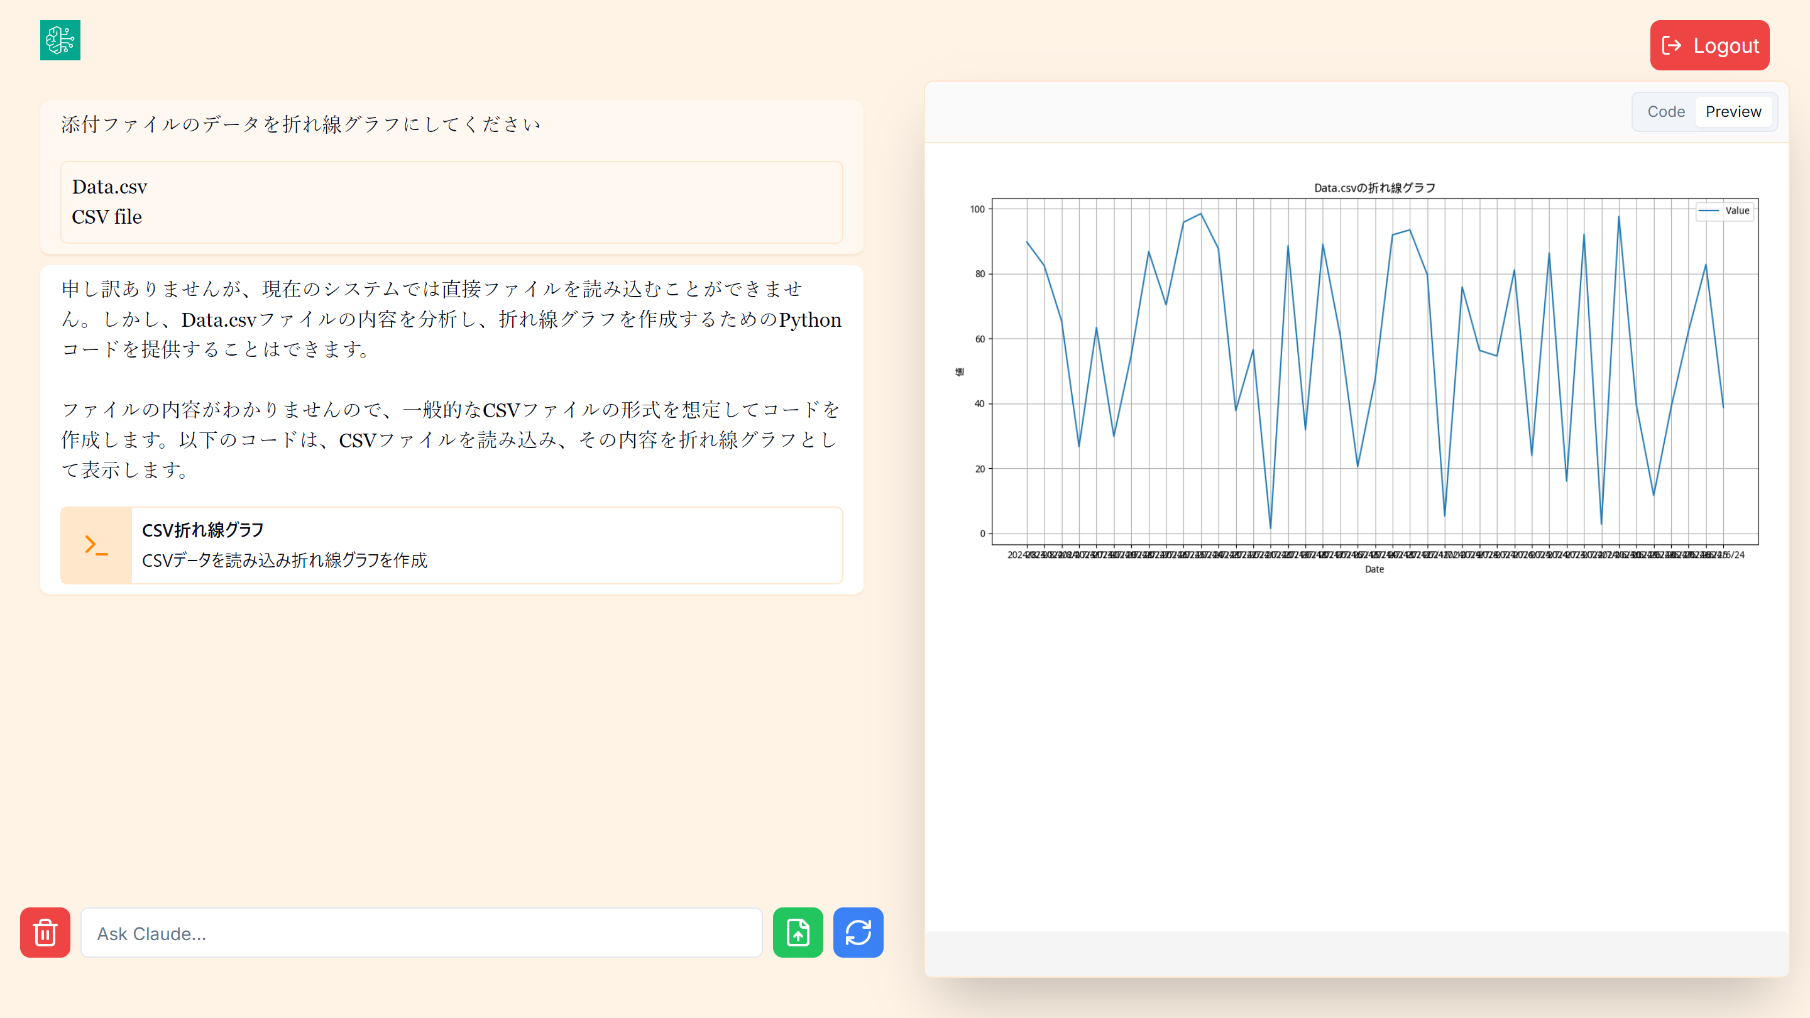
Task: Click the Date axis label under chart
Action: [x=1374, y=569]
